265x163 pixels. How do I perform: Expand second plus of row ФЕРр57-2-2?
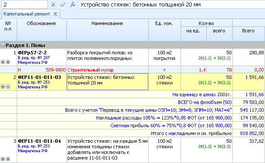point(8,62)
